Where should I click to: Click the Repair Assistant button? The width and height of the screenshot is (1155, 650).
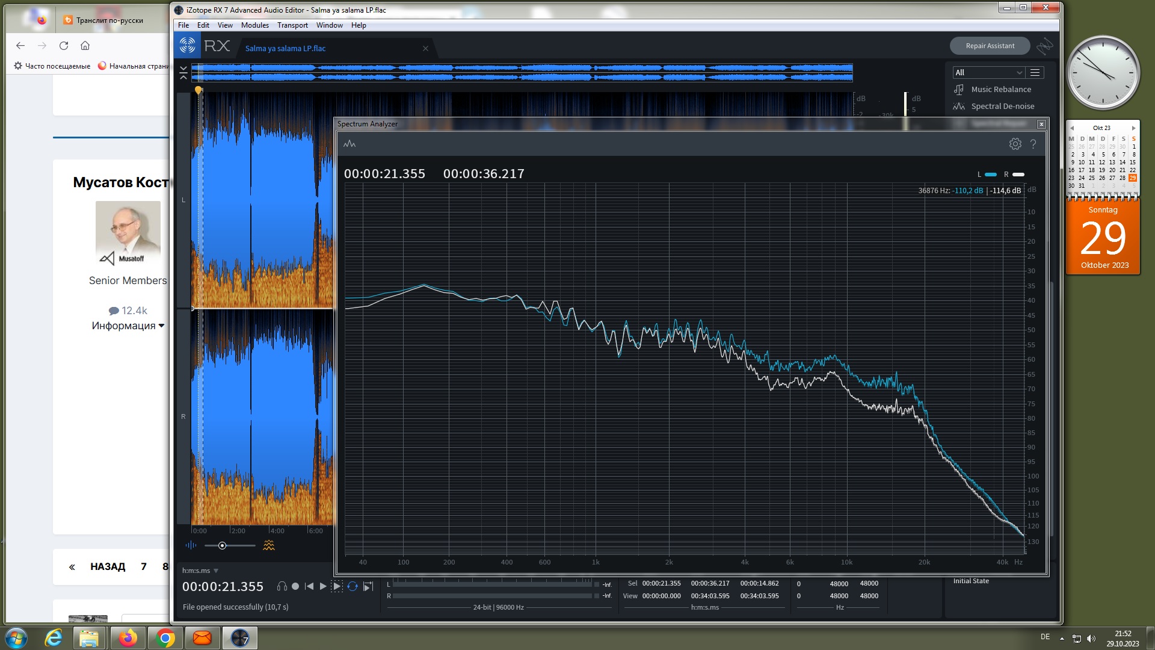point(990,46)
